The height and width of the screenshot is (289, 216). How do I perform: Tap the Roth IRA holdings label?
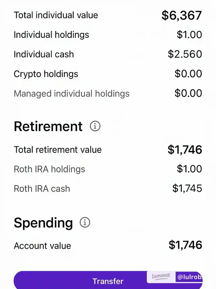coord(49,169)
